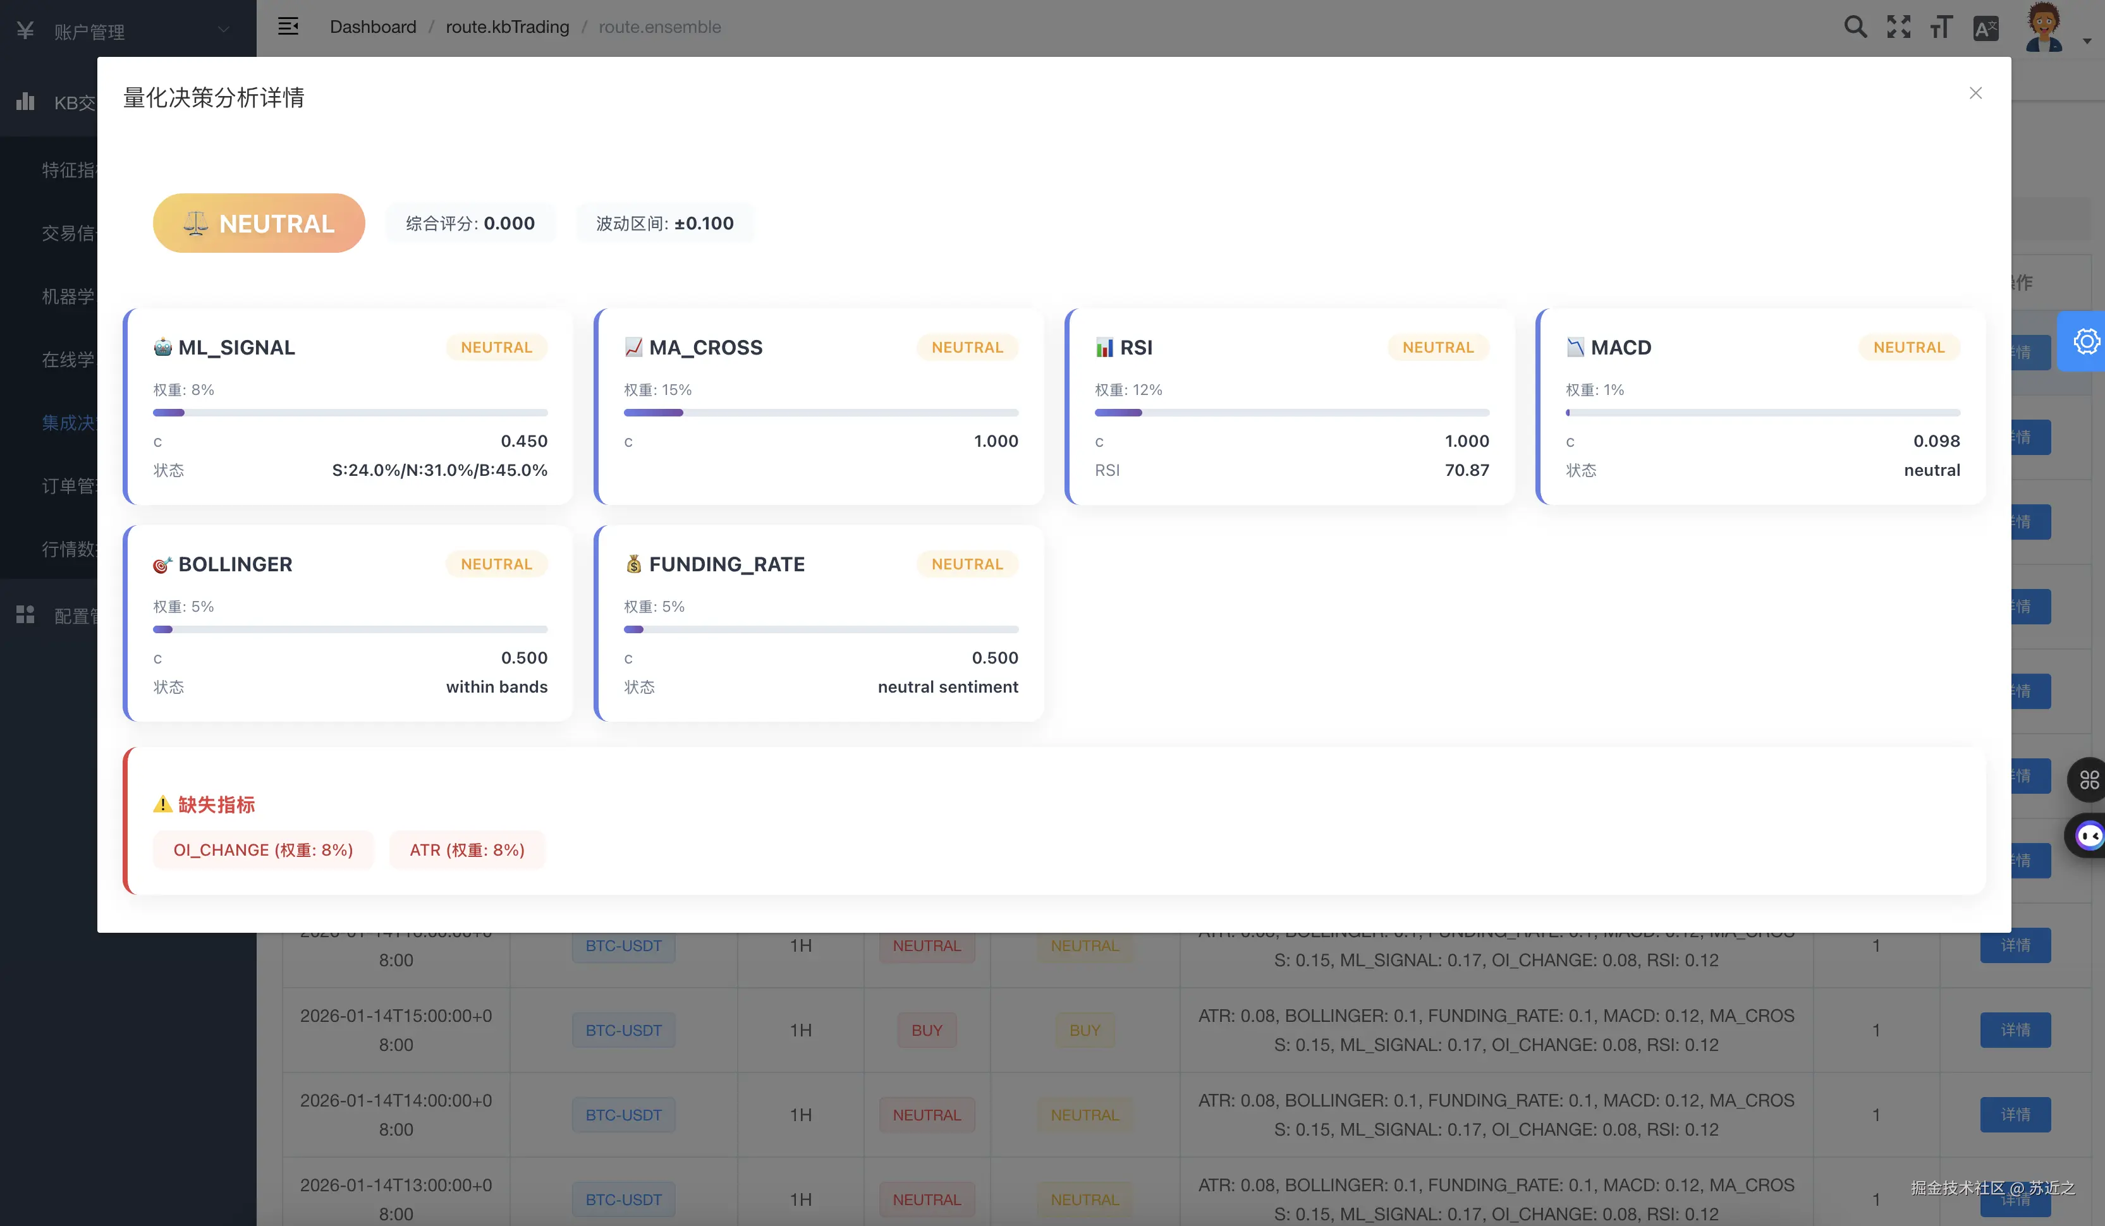Close the 量化决策分析详情 dialog
This screenshot has width=2105, height=1226.
click(x=1975, y=94)
